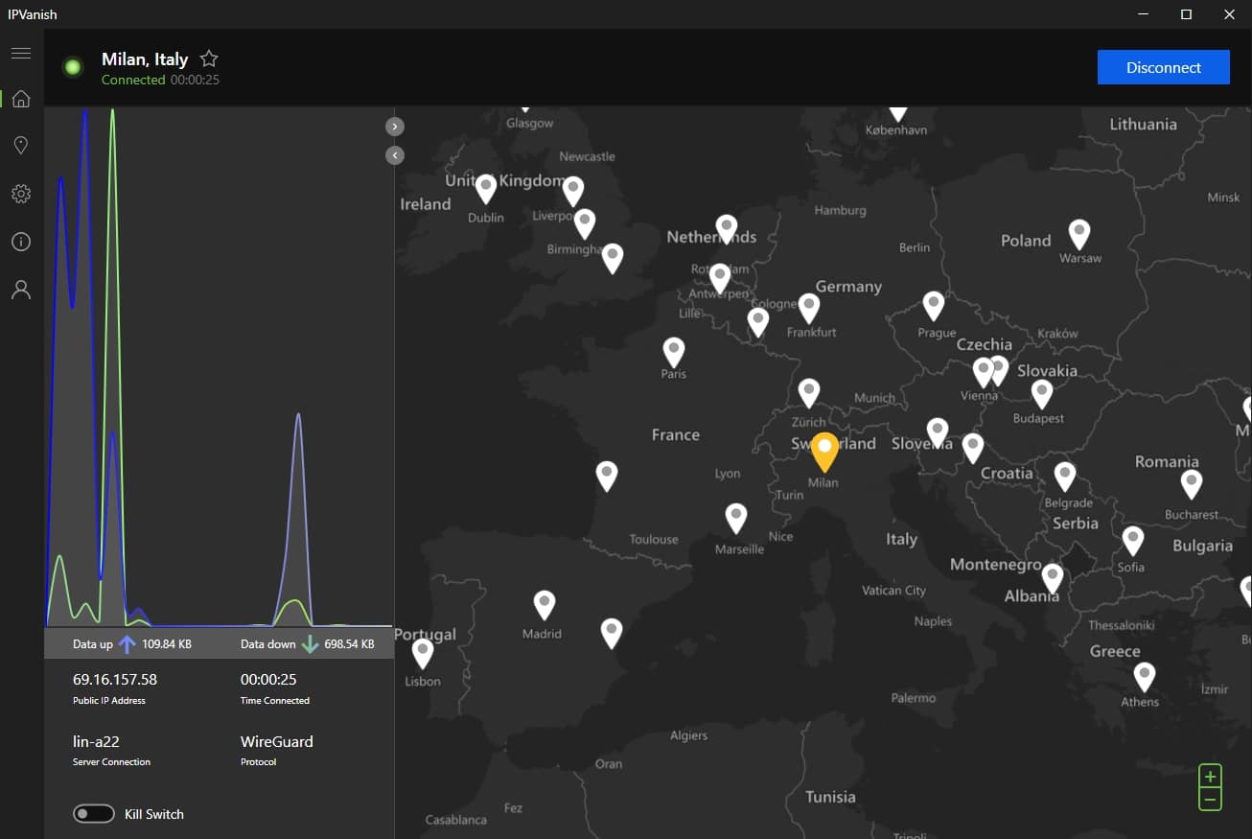
Task: Select the pin above Liverpool label
Action: click(573, 191)
